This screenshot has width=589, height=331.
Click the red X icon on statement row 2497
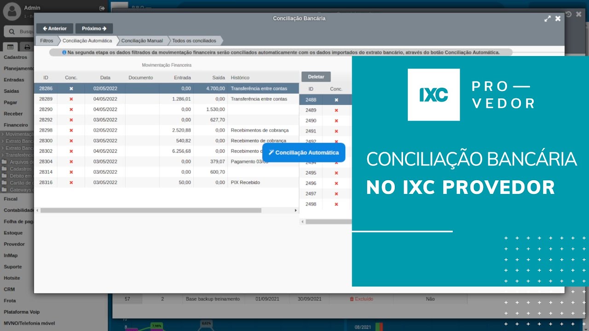pos(336,194)
